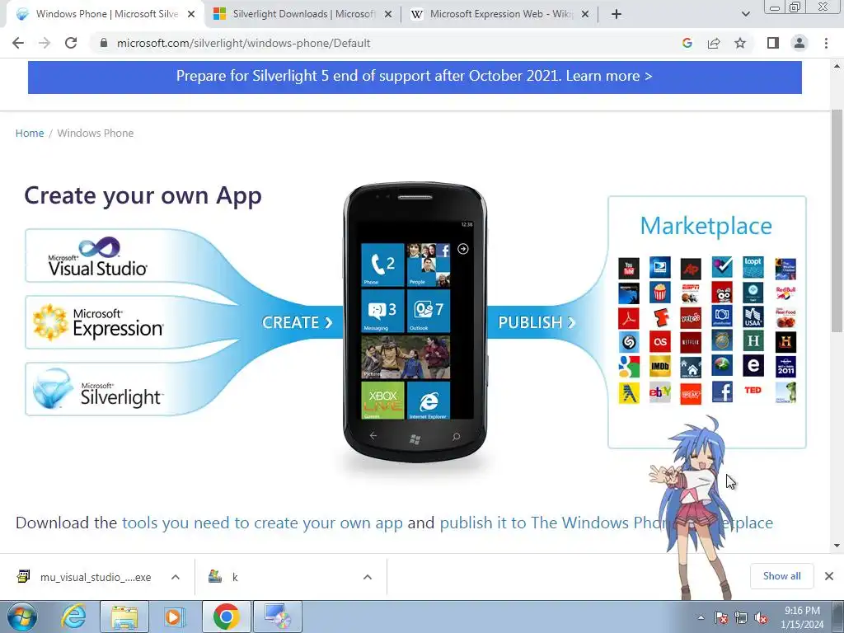844x633 pixels.
Task: Switch to the Microsoft Expression Web Wikipedia tab
Action: 499,15
